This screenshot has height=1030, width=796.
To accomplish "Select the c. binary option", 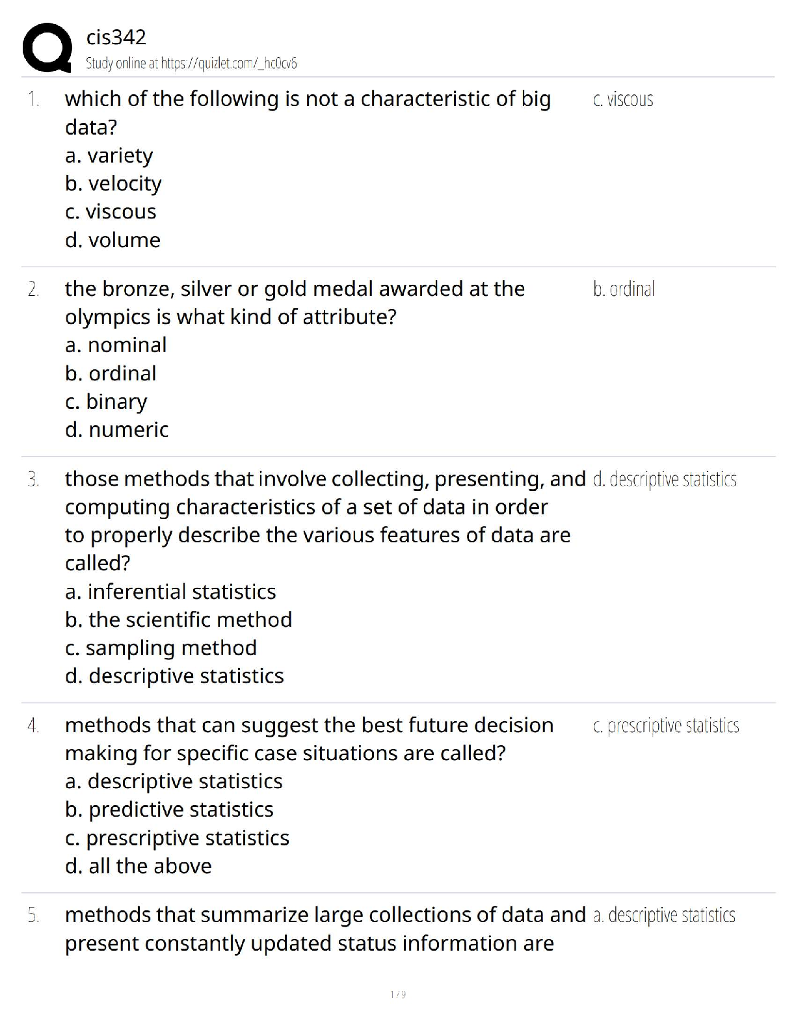I will point(106,401).
